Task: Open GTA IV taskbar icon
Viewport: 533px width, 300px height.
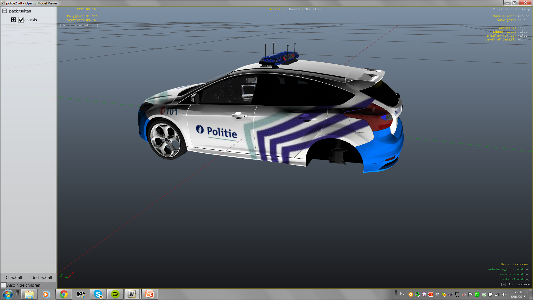Action: tap(81, 294)
